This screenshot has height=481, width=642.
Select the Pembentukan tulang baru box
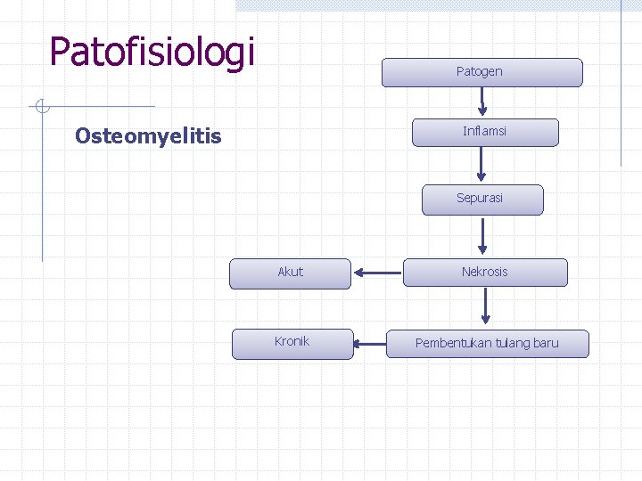pos(488,344)
